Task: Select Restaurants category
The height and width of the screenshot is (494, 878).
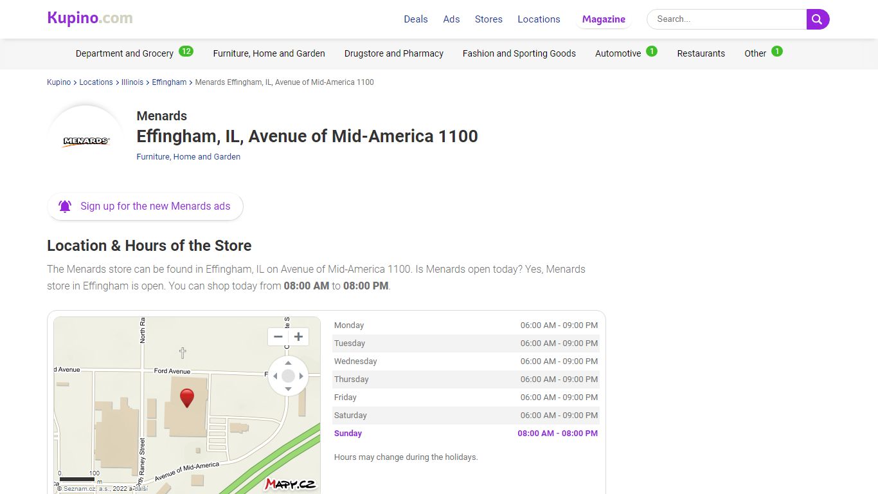Action: tap(701, 53)
